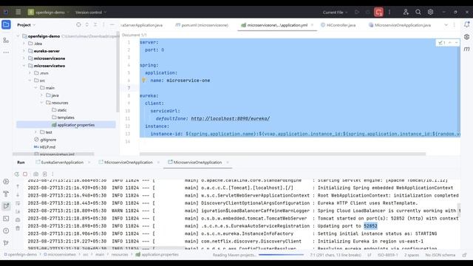Toggle soft-wrap in Run console
473x266 pixels.
[18, 203]
